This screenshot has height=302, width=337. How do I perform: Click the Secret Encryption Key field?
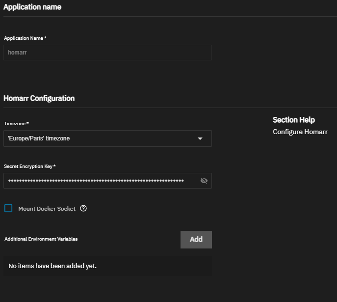pos(107,181)
